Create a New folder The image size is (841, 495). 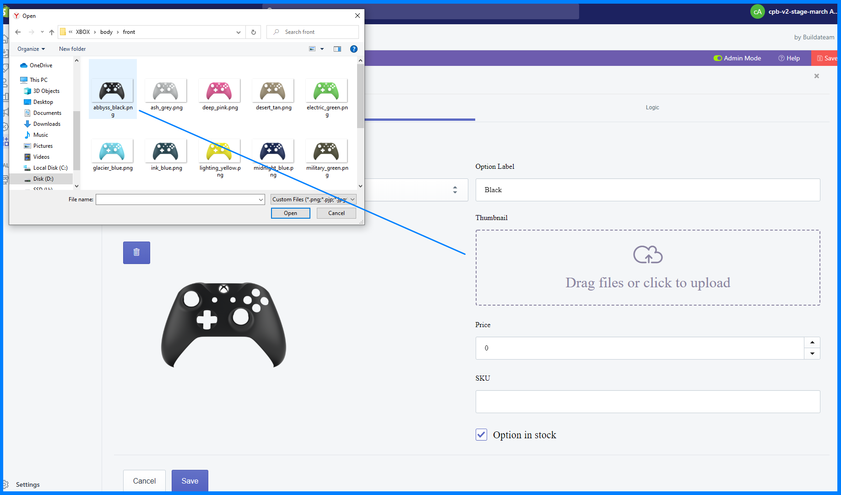tap(72, 49)
